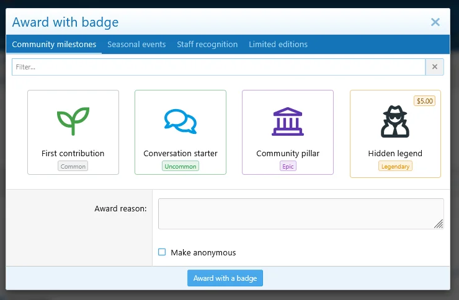
Task: Click the Award with a badge button
Action: coord(225,278)
